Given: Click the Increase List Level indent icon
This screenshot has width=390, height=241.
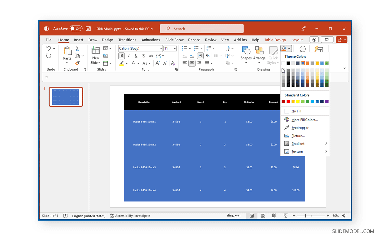Looking at the screenshot, I should (x=192, y=56).
